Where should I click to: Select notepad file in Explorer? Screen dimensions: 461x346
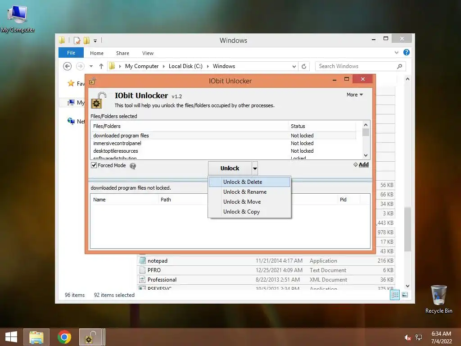click(x=266, y=261)
